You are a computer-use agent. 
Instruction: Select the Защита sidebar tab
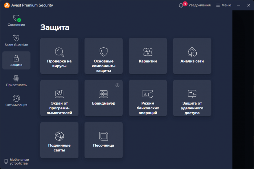16,60
